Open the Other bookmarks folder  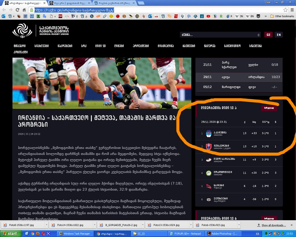(x=282, y=16)
